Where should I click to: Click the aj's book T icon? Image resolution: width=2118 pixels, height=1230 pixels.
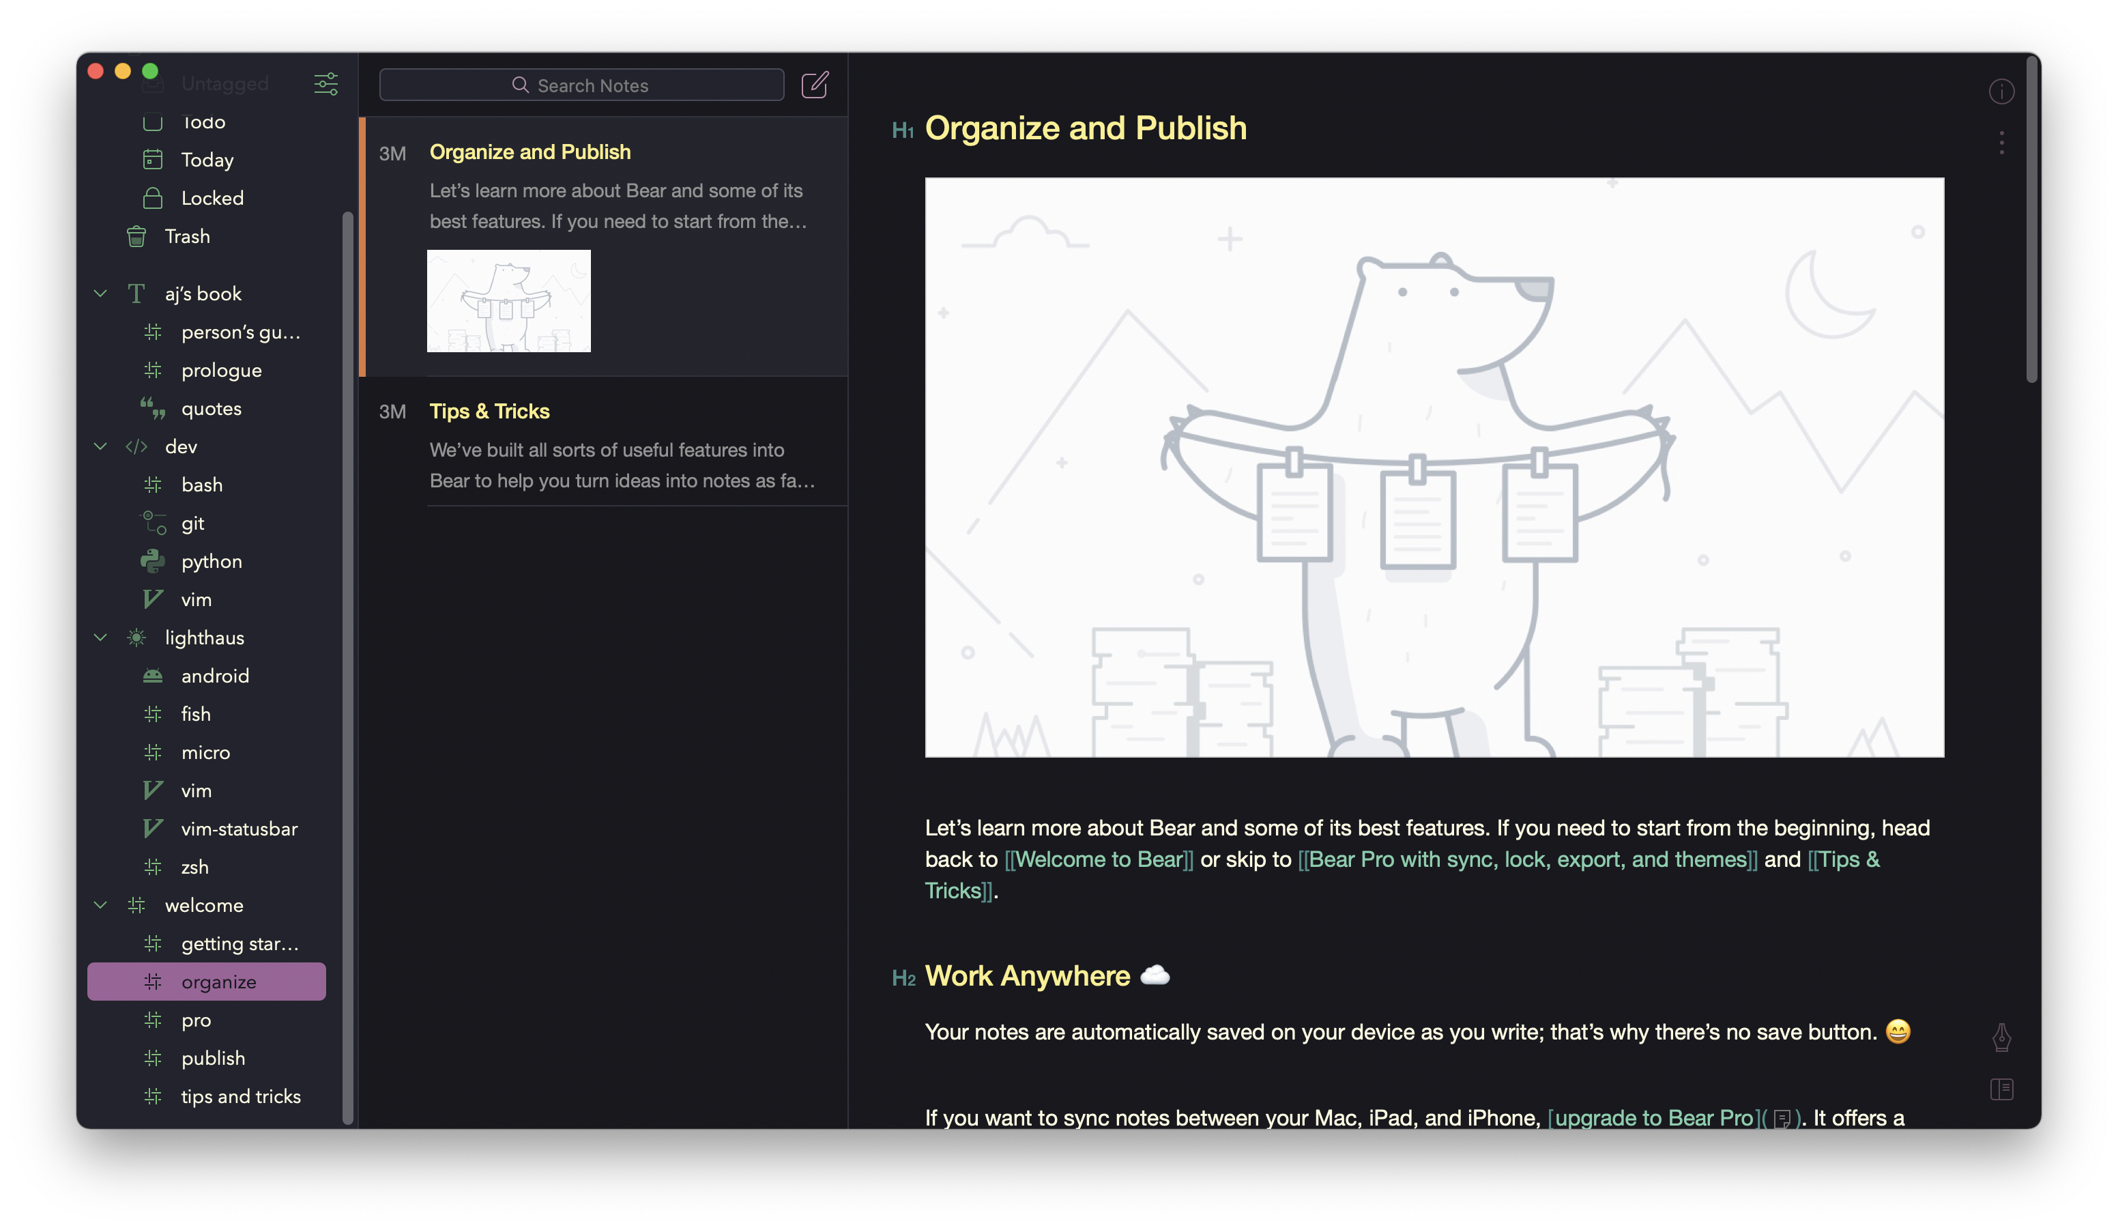(136, 294)
